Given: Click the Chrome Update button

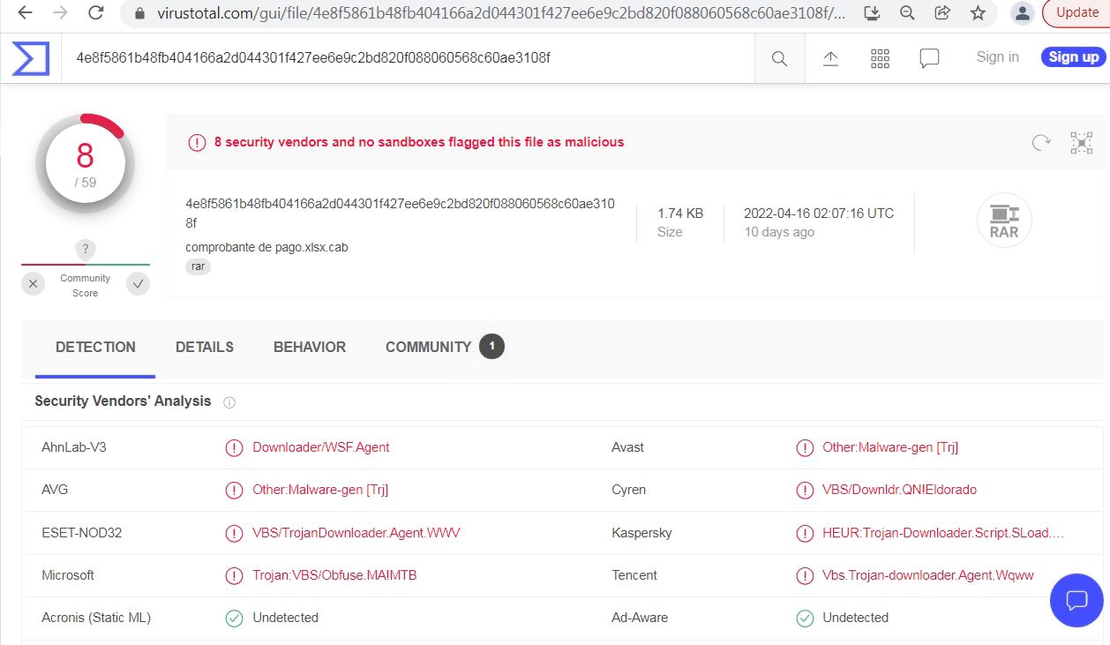Looking at the screenshot, I should 1076,12.
